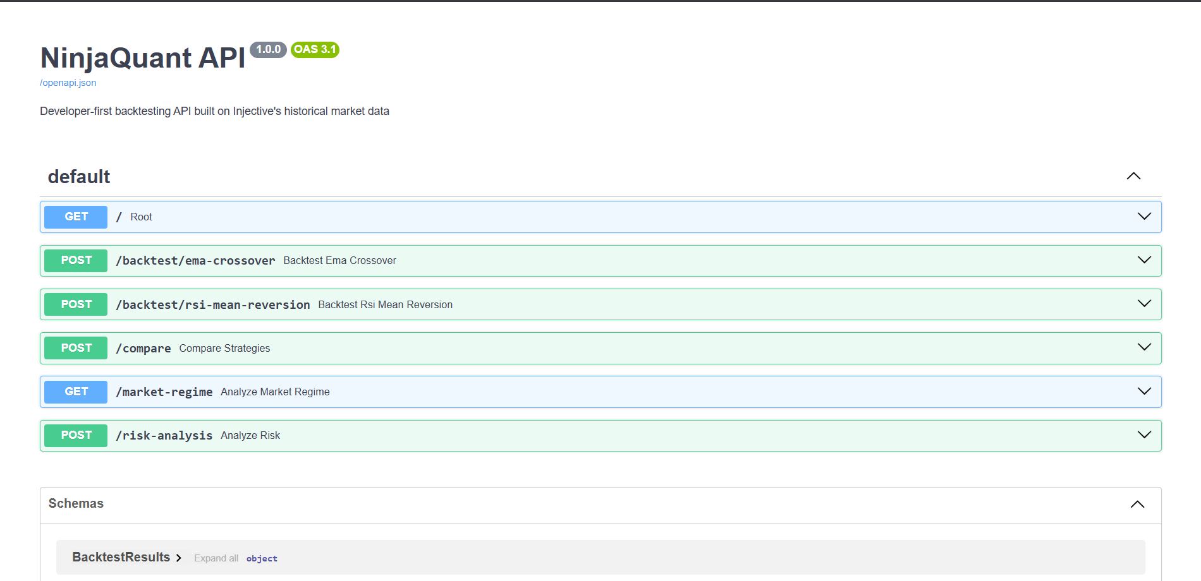Click POST badge for rsi-mean-reversion
This screenshot has width=1201, height=581.
click(76, 304)
